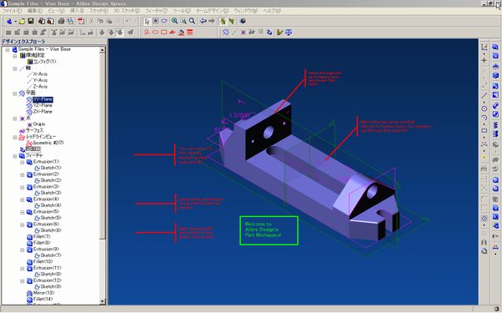Screen dimensions: 502x313
Task: Open the ヘルプ menu
Action: 272,11
